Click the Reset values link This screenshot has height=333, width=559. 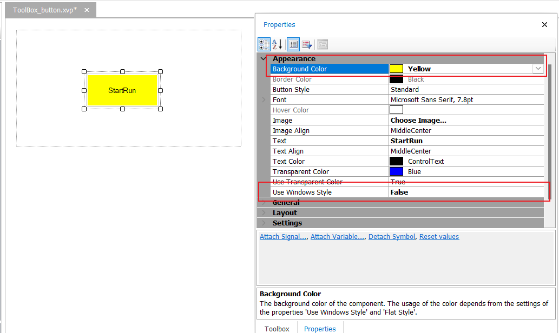(x=439, y=237)
